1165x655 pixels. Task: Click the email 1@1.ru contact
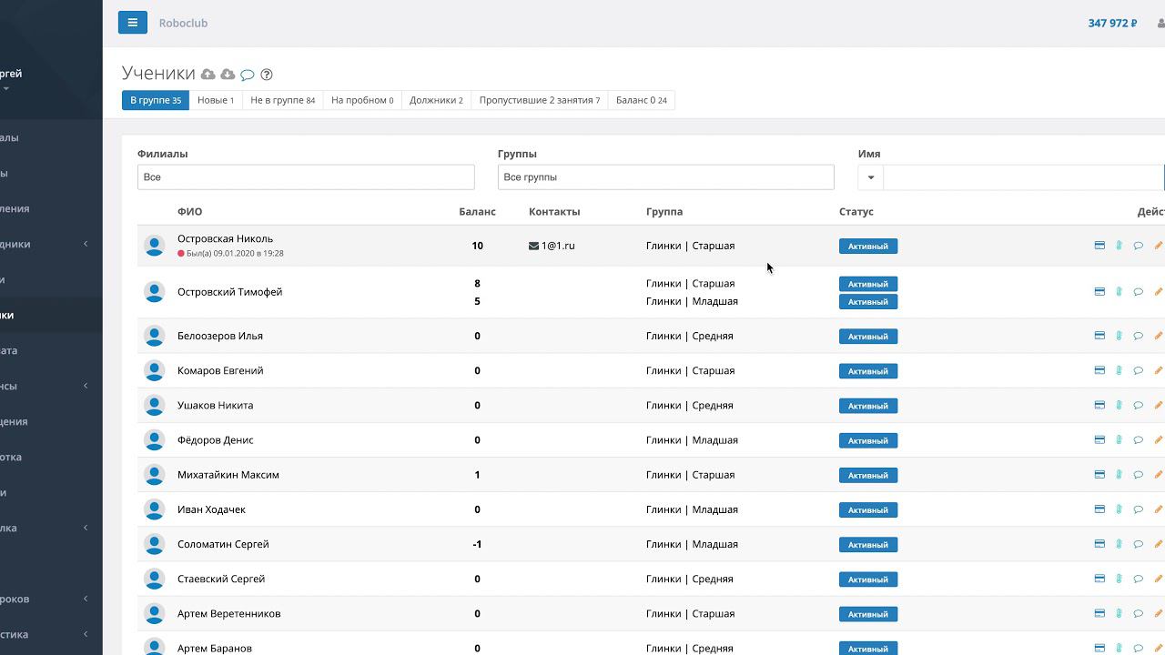(x=558, y=246)
